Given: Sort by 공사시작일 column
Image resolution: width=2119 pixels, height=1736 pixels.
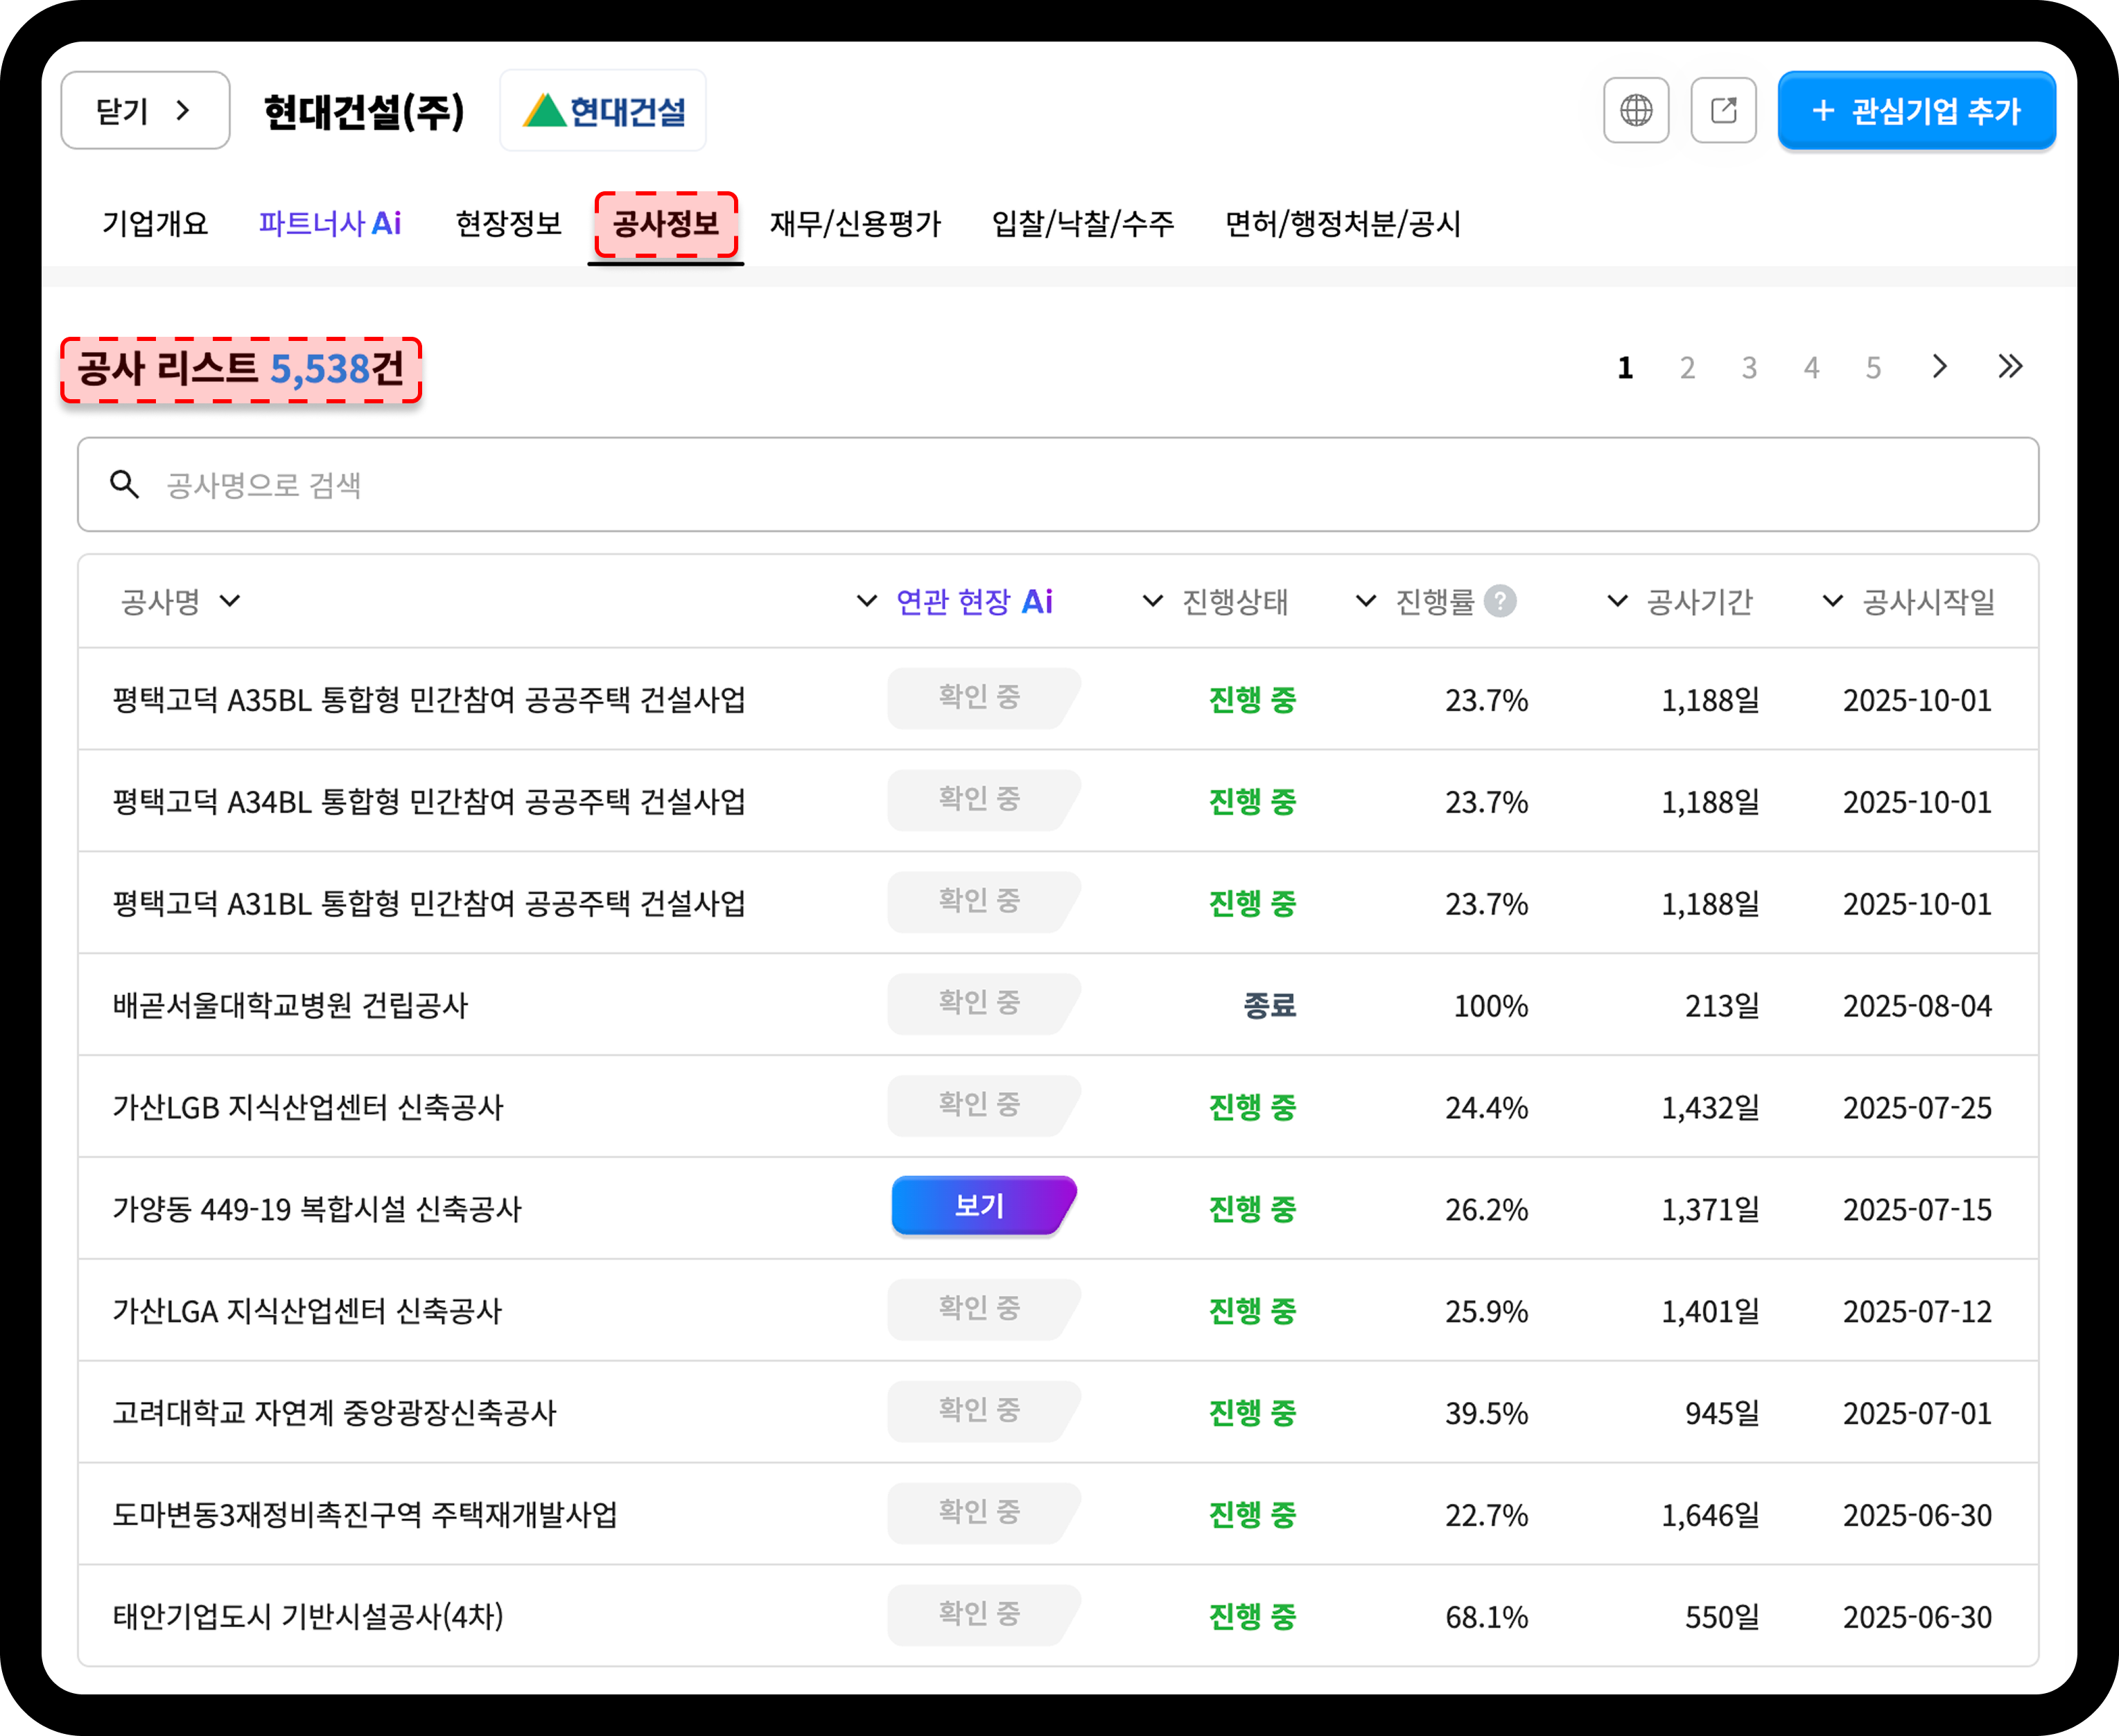Looking at the screenshot, I should click(1908, 601).
